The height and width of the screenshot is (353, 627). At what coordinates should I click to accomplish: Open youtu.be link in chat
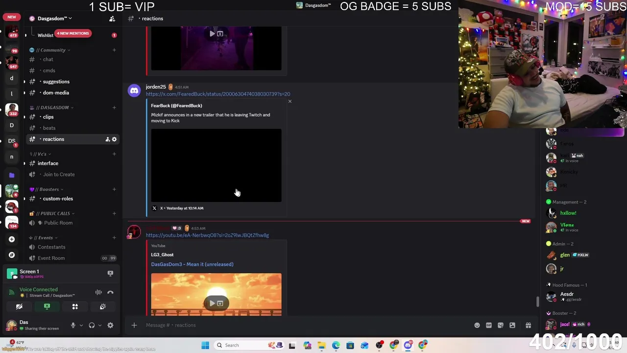(207, 235)
